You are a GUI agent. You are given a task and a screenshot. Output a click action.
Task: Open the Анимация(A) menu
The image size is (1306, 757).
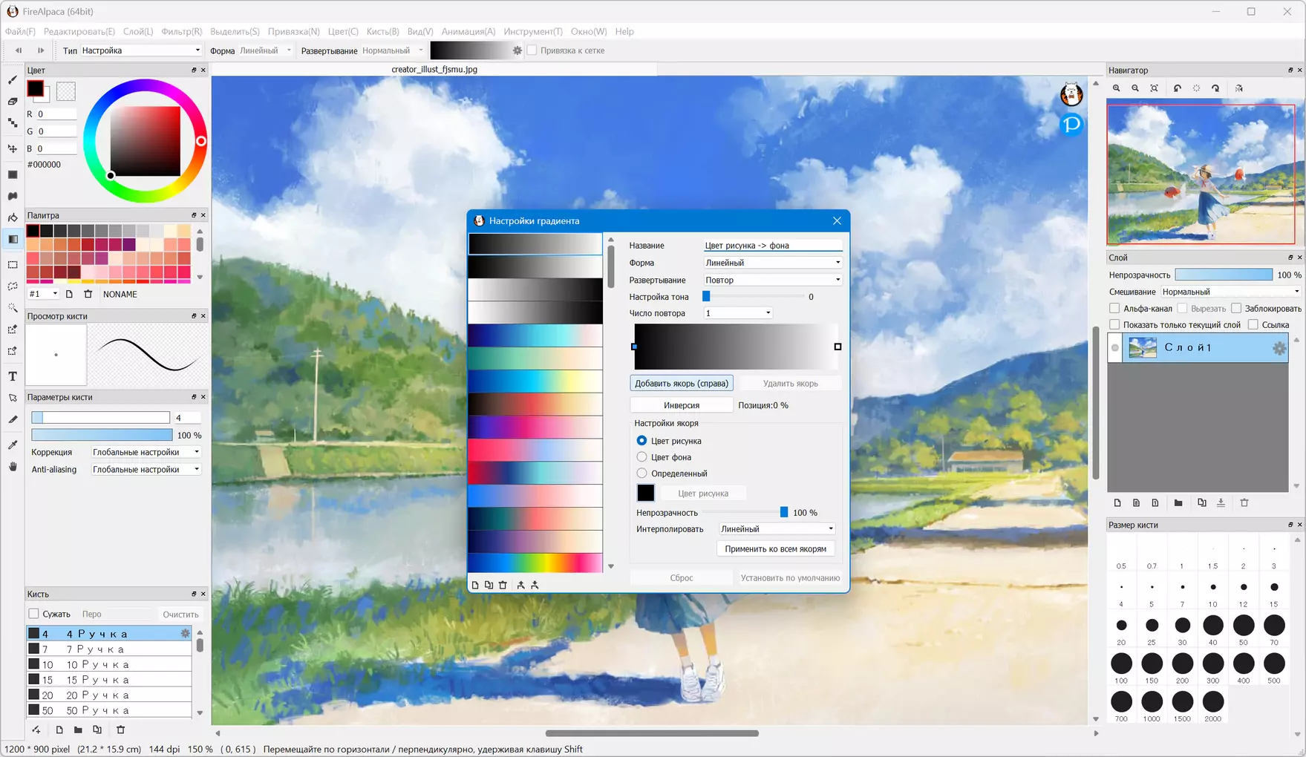468,31
